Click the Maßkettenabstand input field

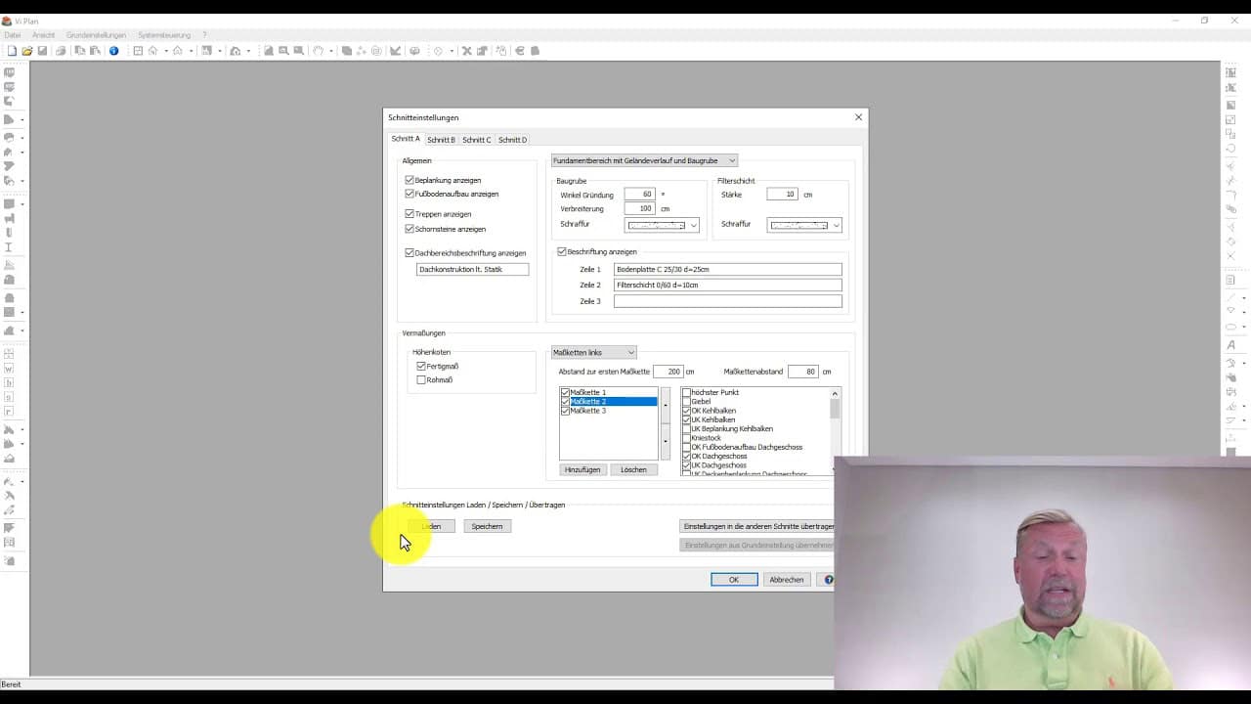click(802, 372)
